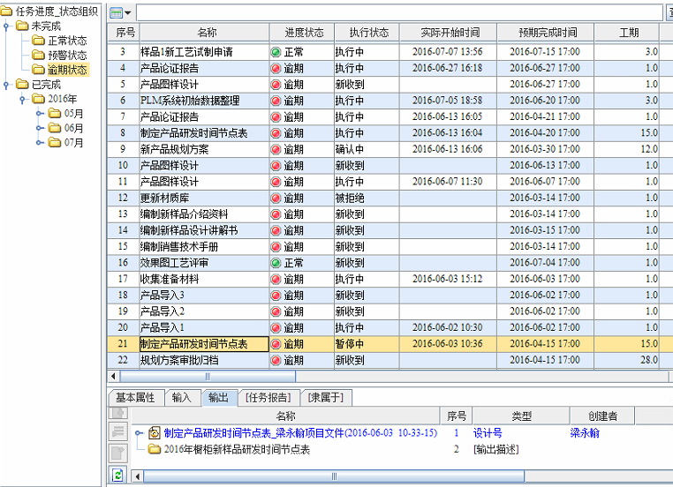Click the 进度状态 column header
Image resolution: width=673 pixels, height=487 pixels.
coord(301,33)
